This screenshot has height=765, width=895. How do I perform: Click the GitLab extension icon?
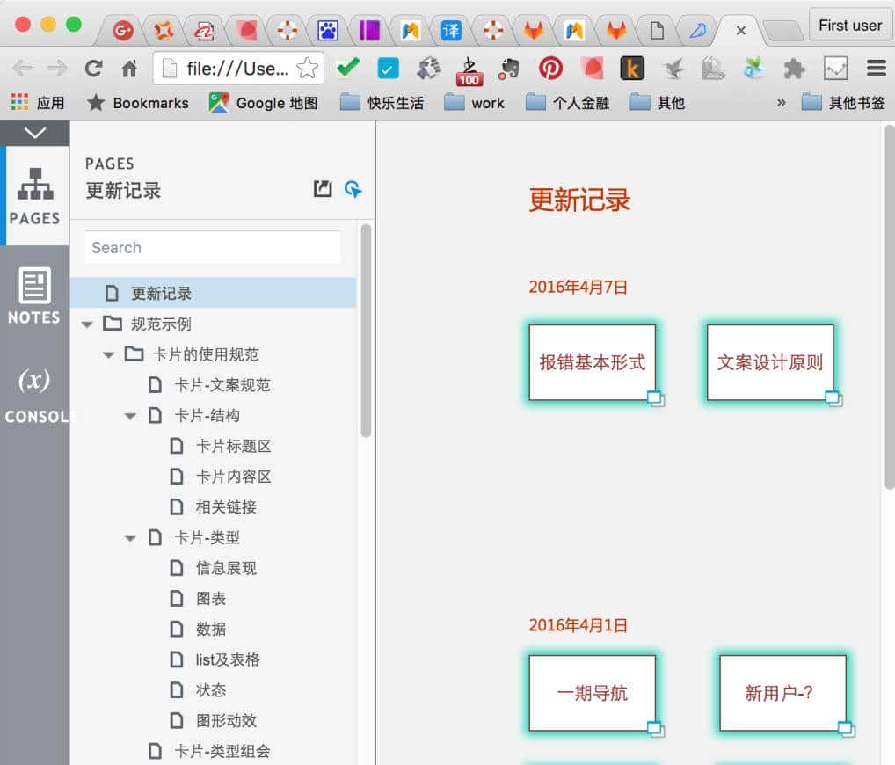tap(531, 29)
